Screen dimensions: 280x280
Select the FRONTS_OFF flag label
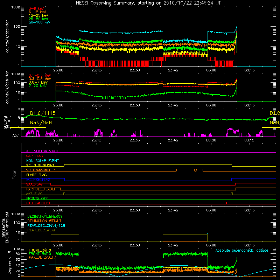click(x=37, y=198)
